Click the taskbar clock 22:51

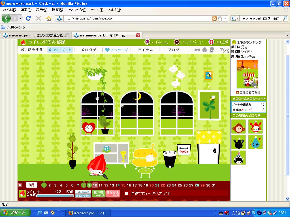click(x=282, y=213)
